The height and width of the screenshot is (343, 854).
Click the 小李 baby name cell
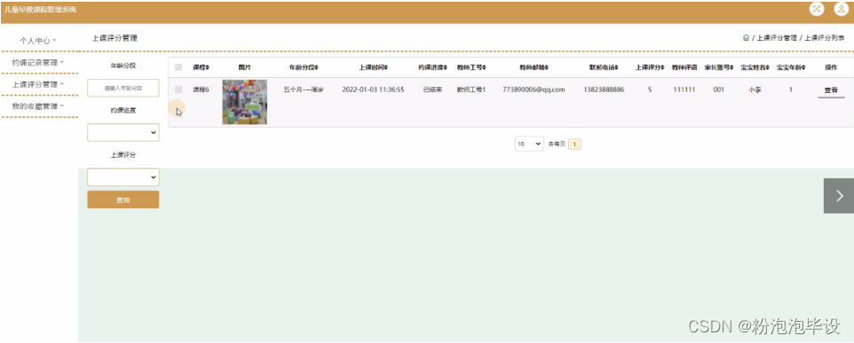[x=755, y=90]
